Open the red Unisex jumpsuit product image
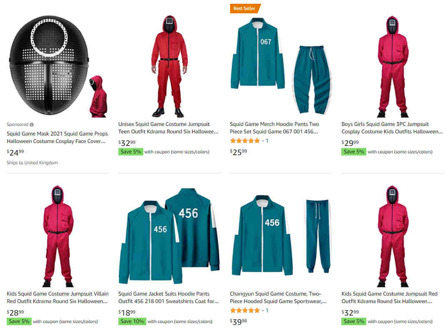The height and width of the screenshot is (331, 448). coord(170,66)
